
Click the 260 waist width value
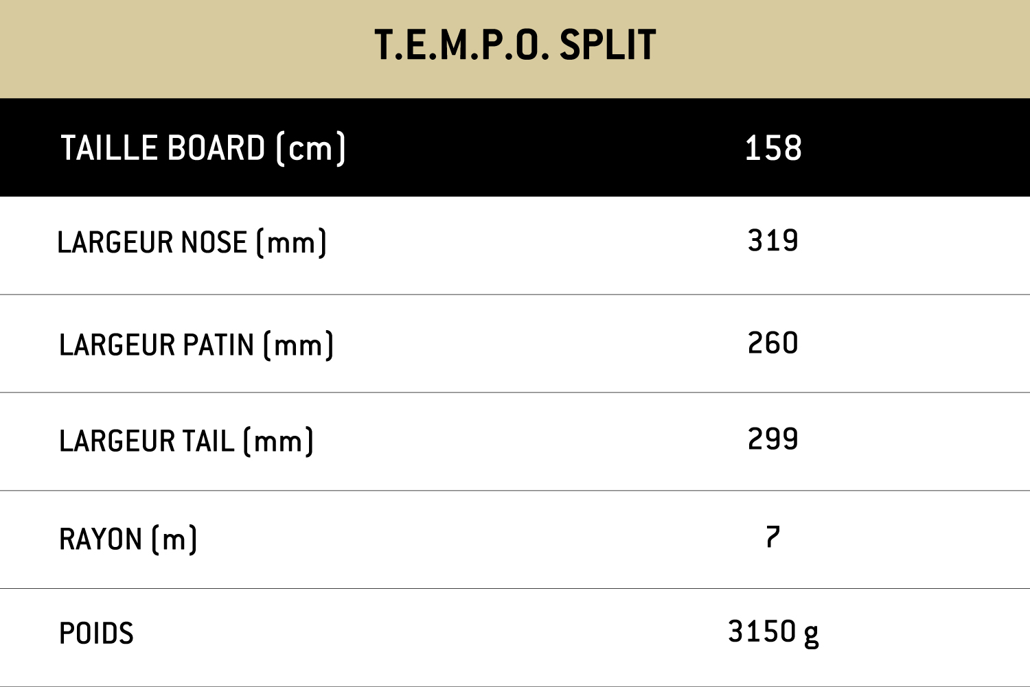773,343
